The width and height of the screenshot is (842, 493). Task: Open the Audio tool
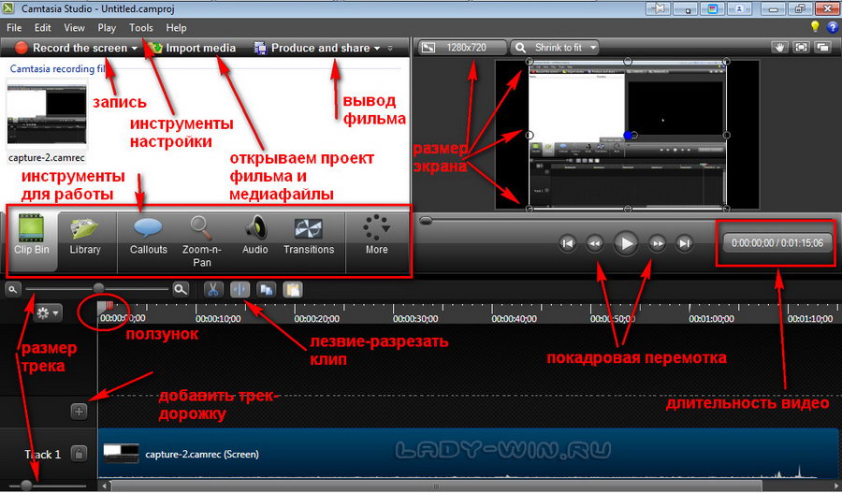coord(255,235)
